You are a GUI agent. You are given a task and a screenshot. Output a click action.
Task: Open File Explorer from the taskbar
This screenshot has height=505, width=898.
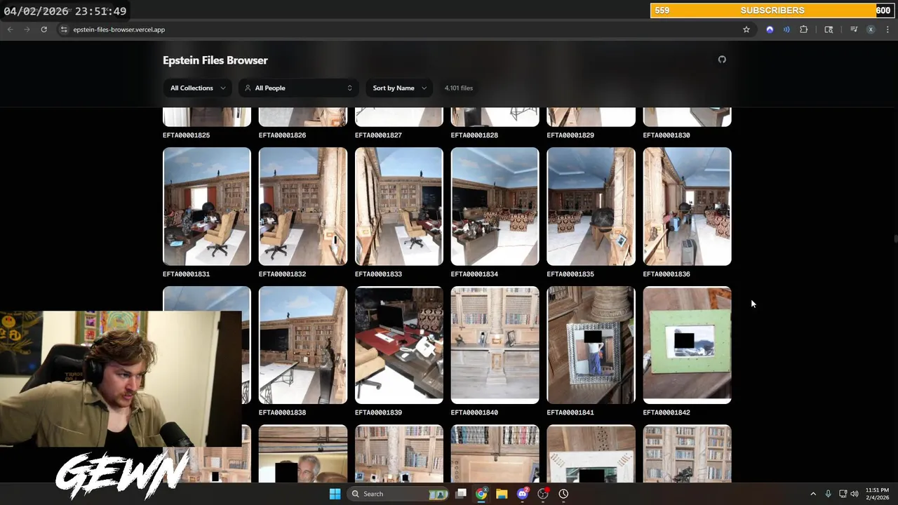(502, 494)
